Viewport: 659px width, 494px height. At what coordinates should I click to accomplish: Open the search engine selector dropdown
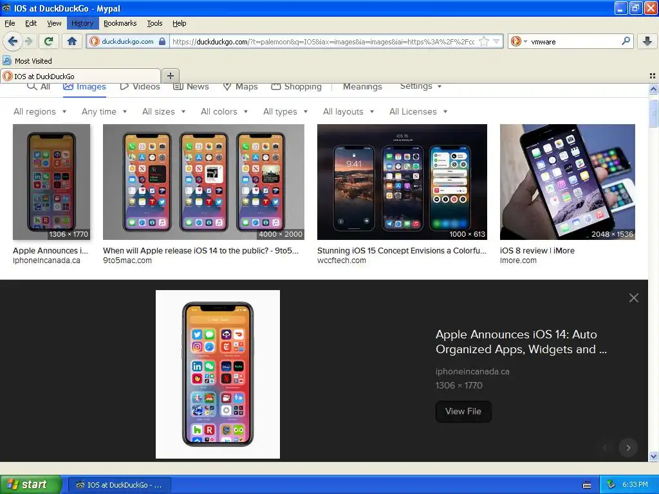tap(519, 41)
